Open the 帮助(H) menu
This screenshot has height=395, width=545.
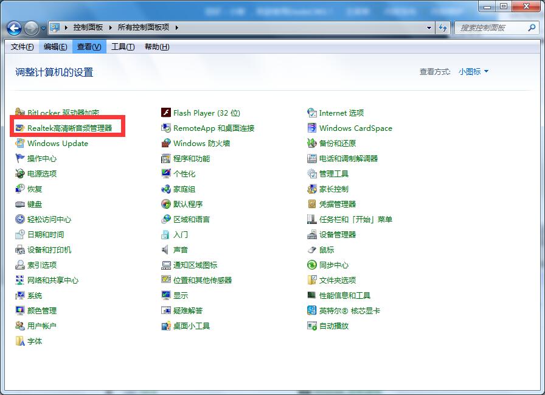157,47
